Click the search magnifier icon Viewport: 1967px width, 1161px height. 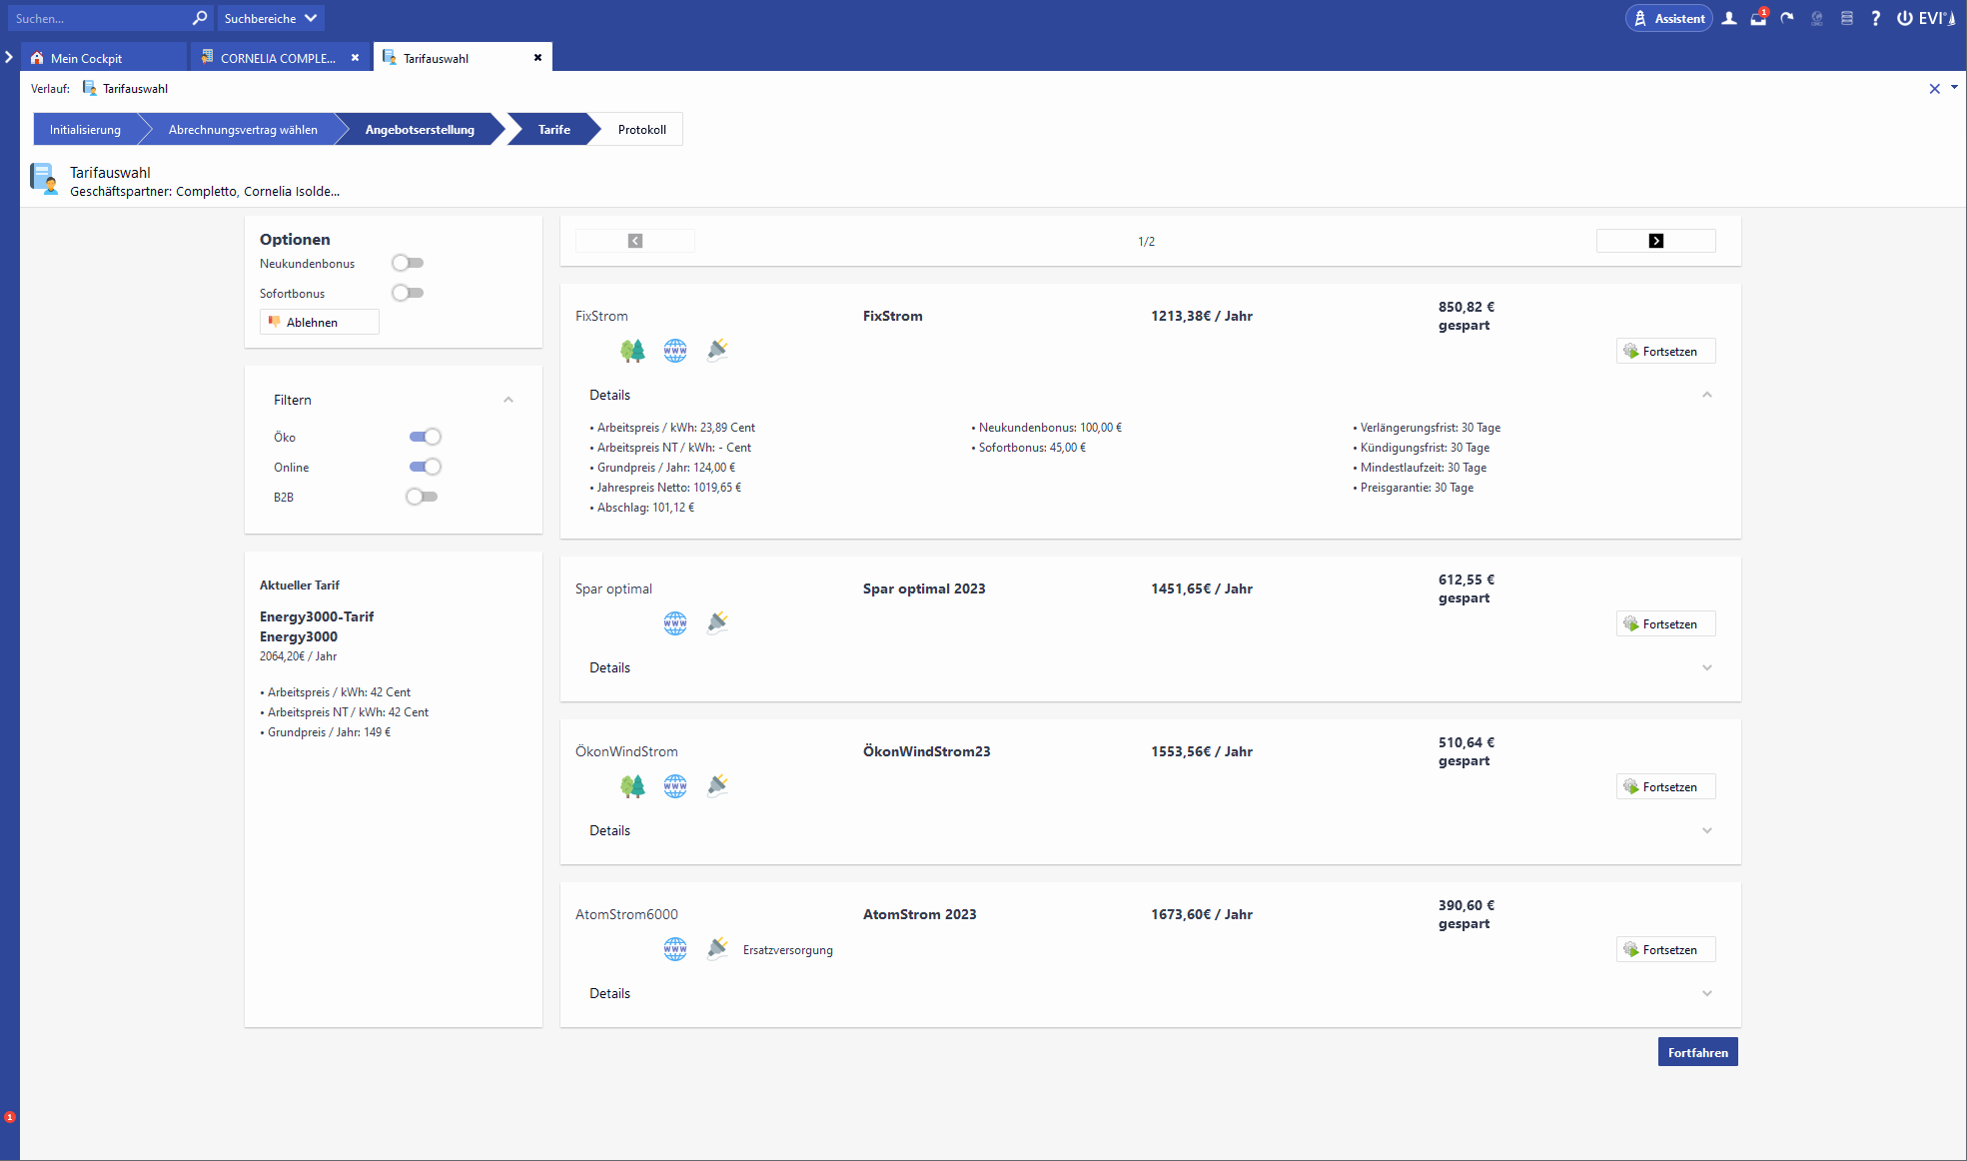click(x=200, y=18)
